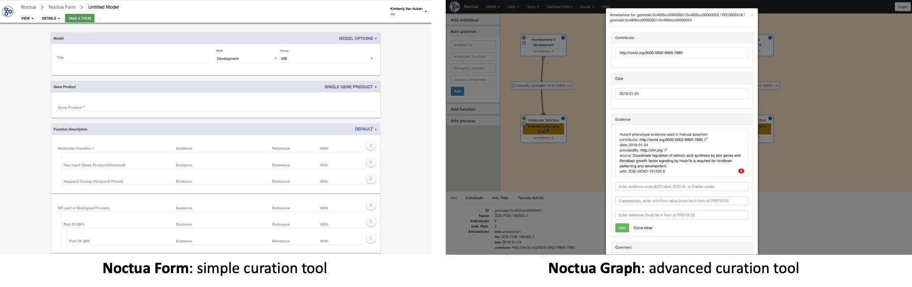912x287 pixels.
Task: Click the Enter reference input field
Action: 682,215
